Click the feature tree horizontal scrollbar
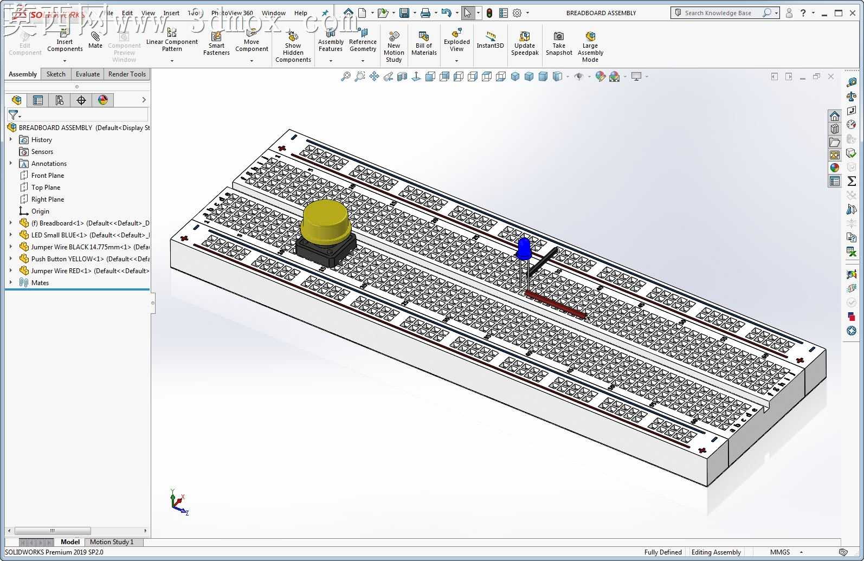The image size is (864, 561). 53,531
